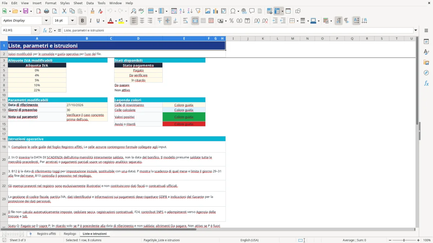
Task: Toggle Bold formatting
Action: click(x=83, y=21)
